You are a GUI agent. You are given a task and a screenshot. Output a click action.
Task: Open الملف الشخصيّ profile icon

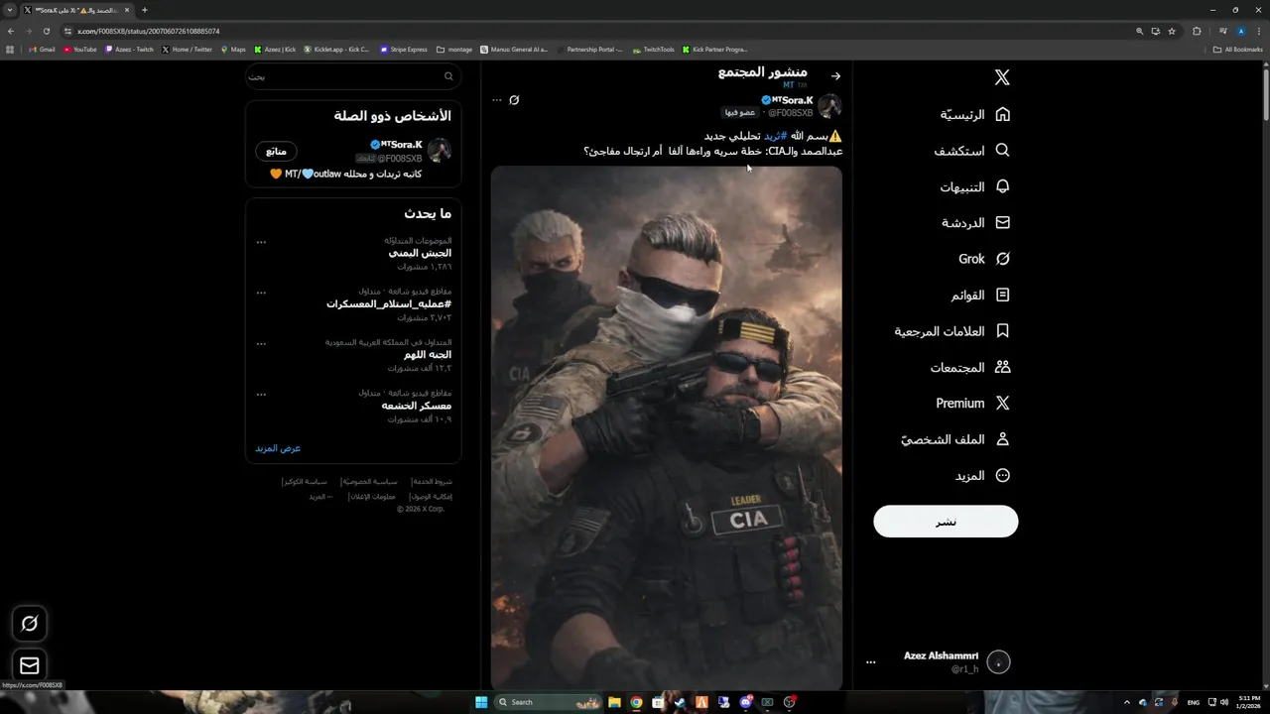point(1002,439)
